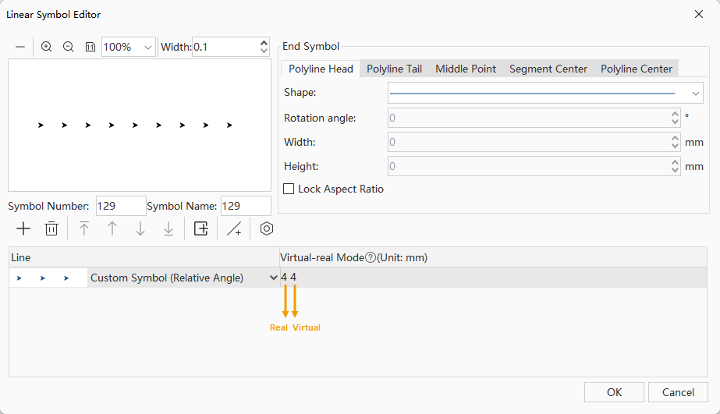Toggle the Lock Aspect Ratio checkbox
Image resolution: width=720 pixels, height=414 pixels.
pyautogui.click(x=289, y=189)
